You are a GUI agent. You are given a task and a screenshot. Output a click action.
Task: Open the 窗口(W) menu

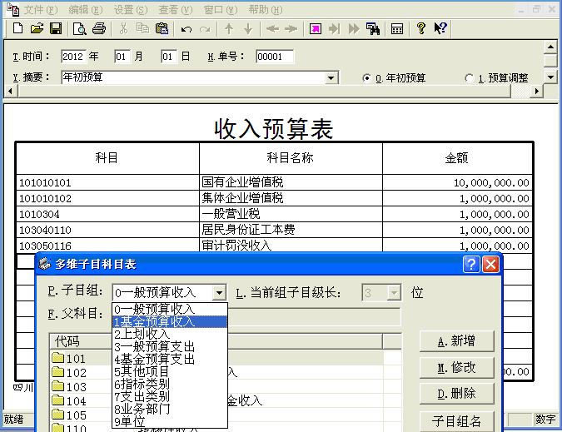click(221, 10)
